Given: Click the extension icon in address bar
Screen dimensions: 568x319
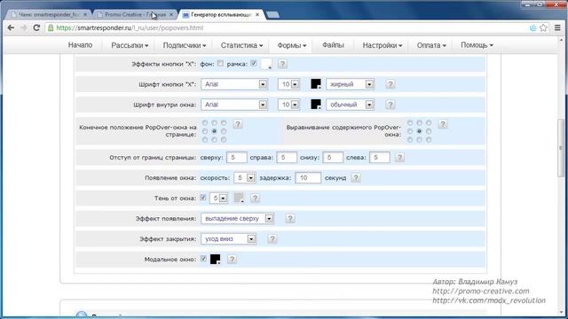Looking at the screenshot, I should (532, 27).
